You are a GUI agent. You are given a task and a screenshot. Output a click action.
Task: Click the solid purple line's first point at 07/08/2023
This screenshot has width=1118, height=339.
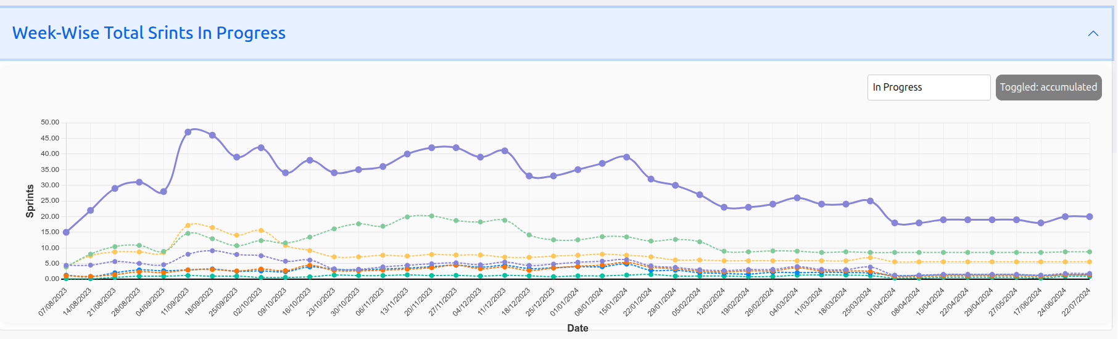(x=66, y=232)
